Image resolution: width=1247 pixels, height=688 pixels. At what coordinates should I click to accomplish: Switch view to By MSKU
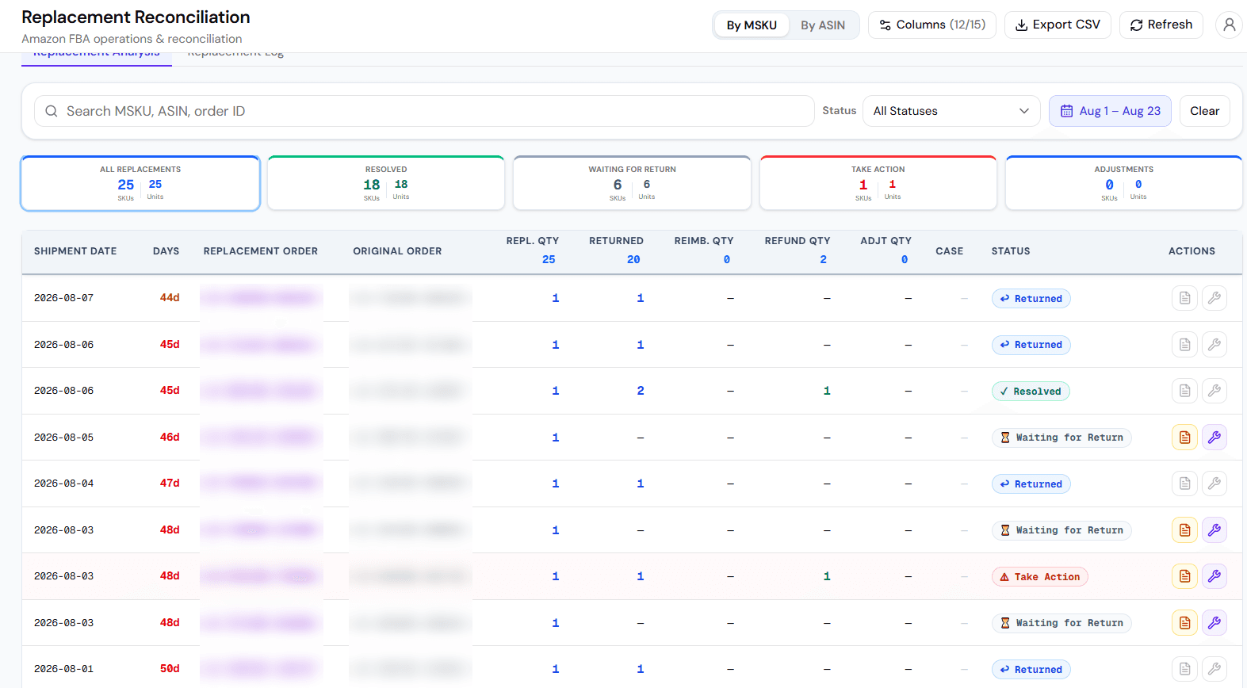click(752, 25)
